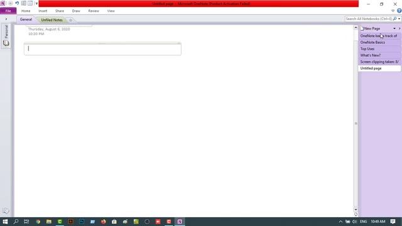This screenshot has width=402, height=226.
Task: Open the File menu
Action: pyautogui.click(x=8, y=11)
